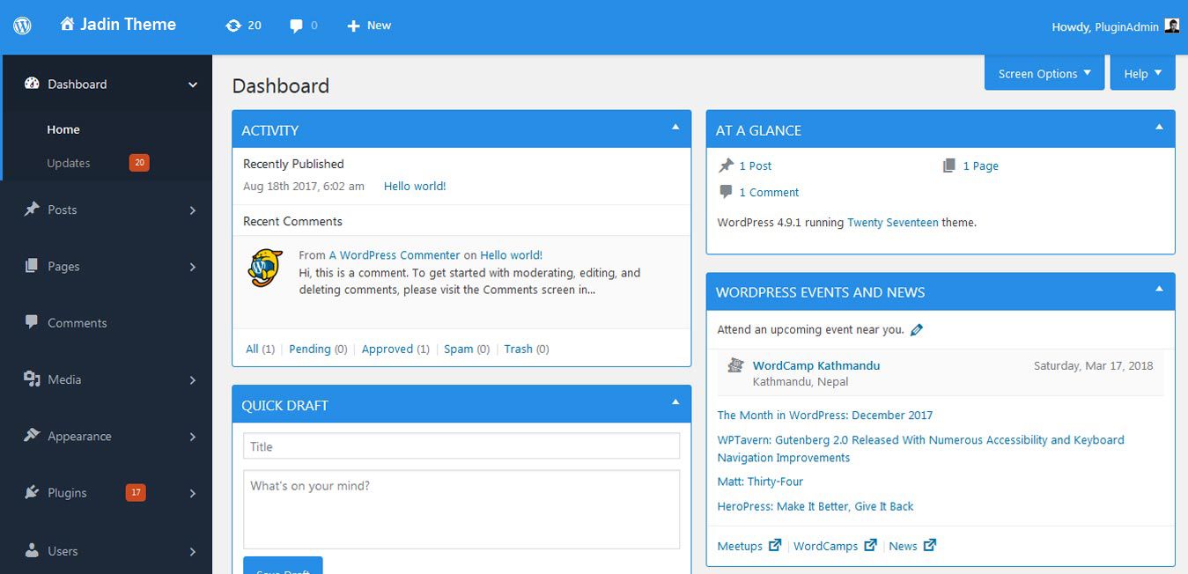Collapse the Activity panel toggle arrow

click(x=675, y=128)
